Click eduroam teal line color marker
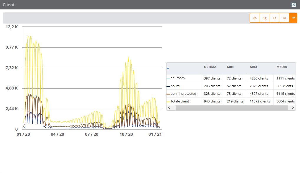Viewport: 300px width, 174px height. [x=168, y=79]
